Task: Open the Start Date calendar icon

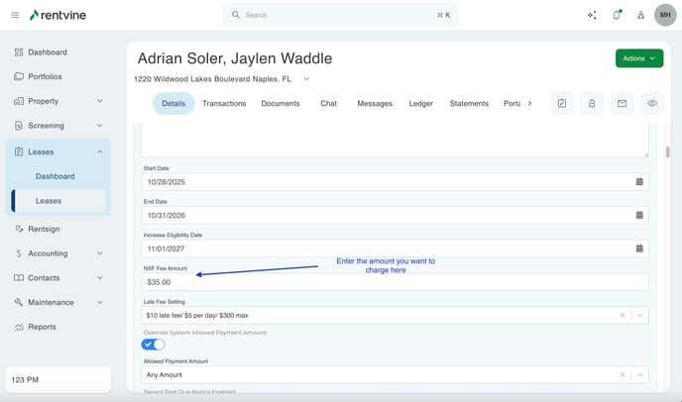Action: (x=639, y=182)
